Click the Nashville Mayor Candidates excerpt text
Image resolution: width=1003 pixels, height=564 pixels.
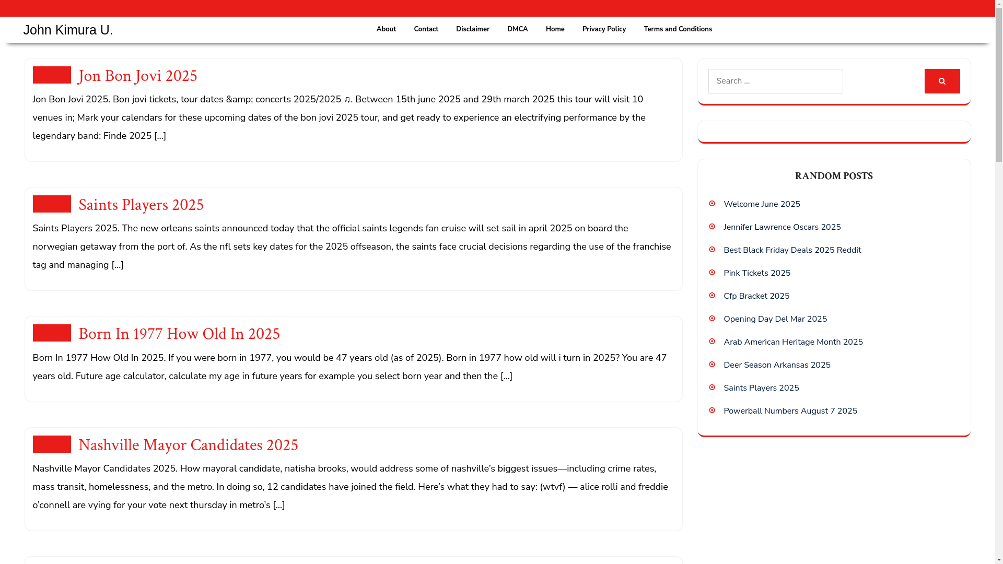click(x=350, y=487)
